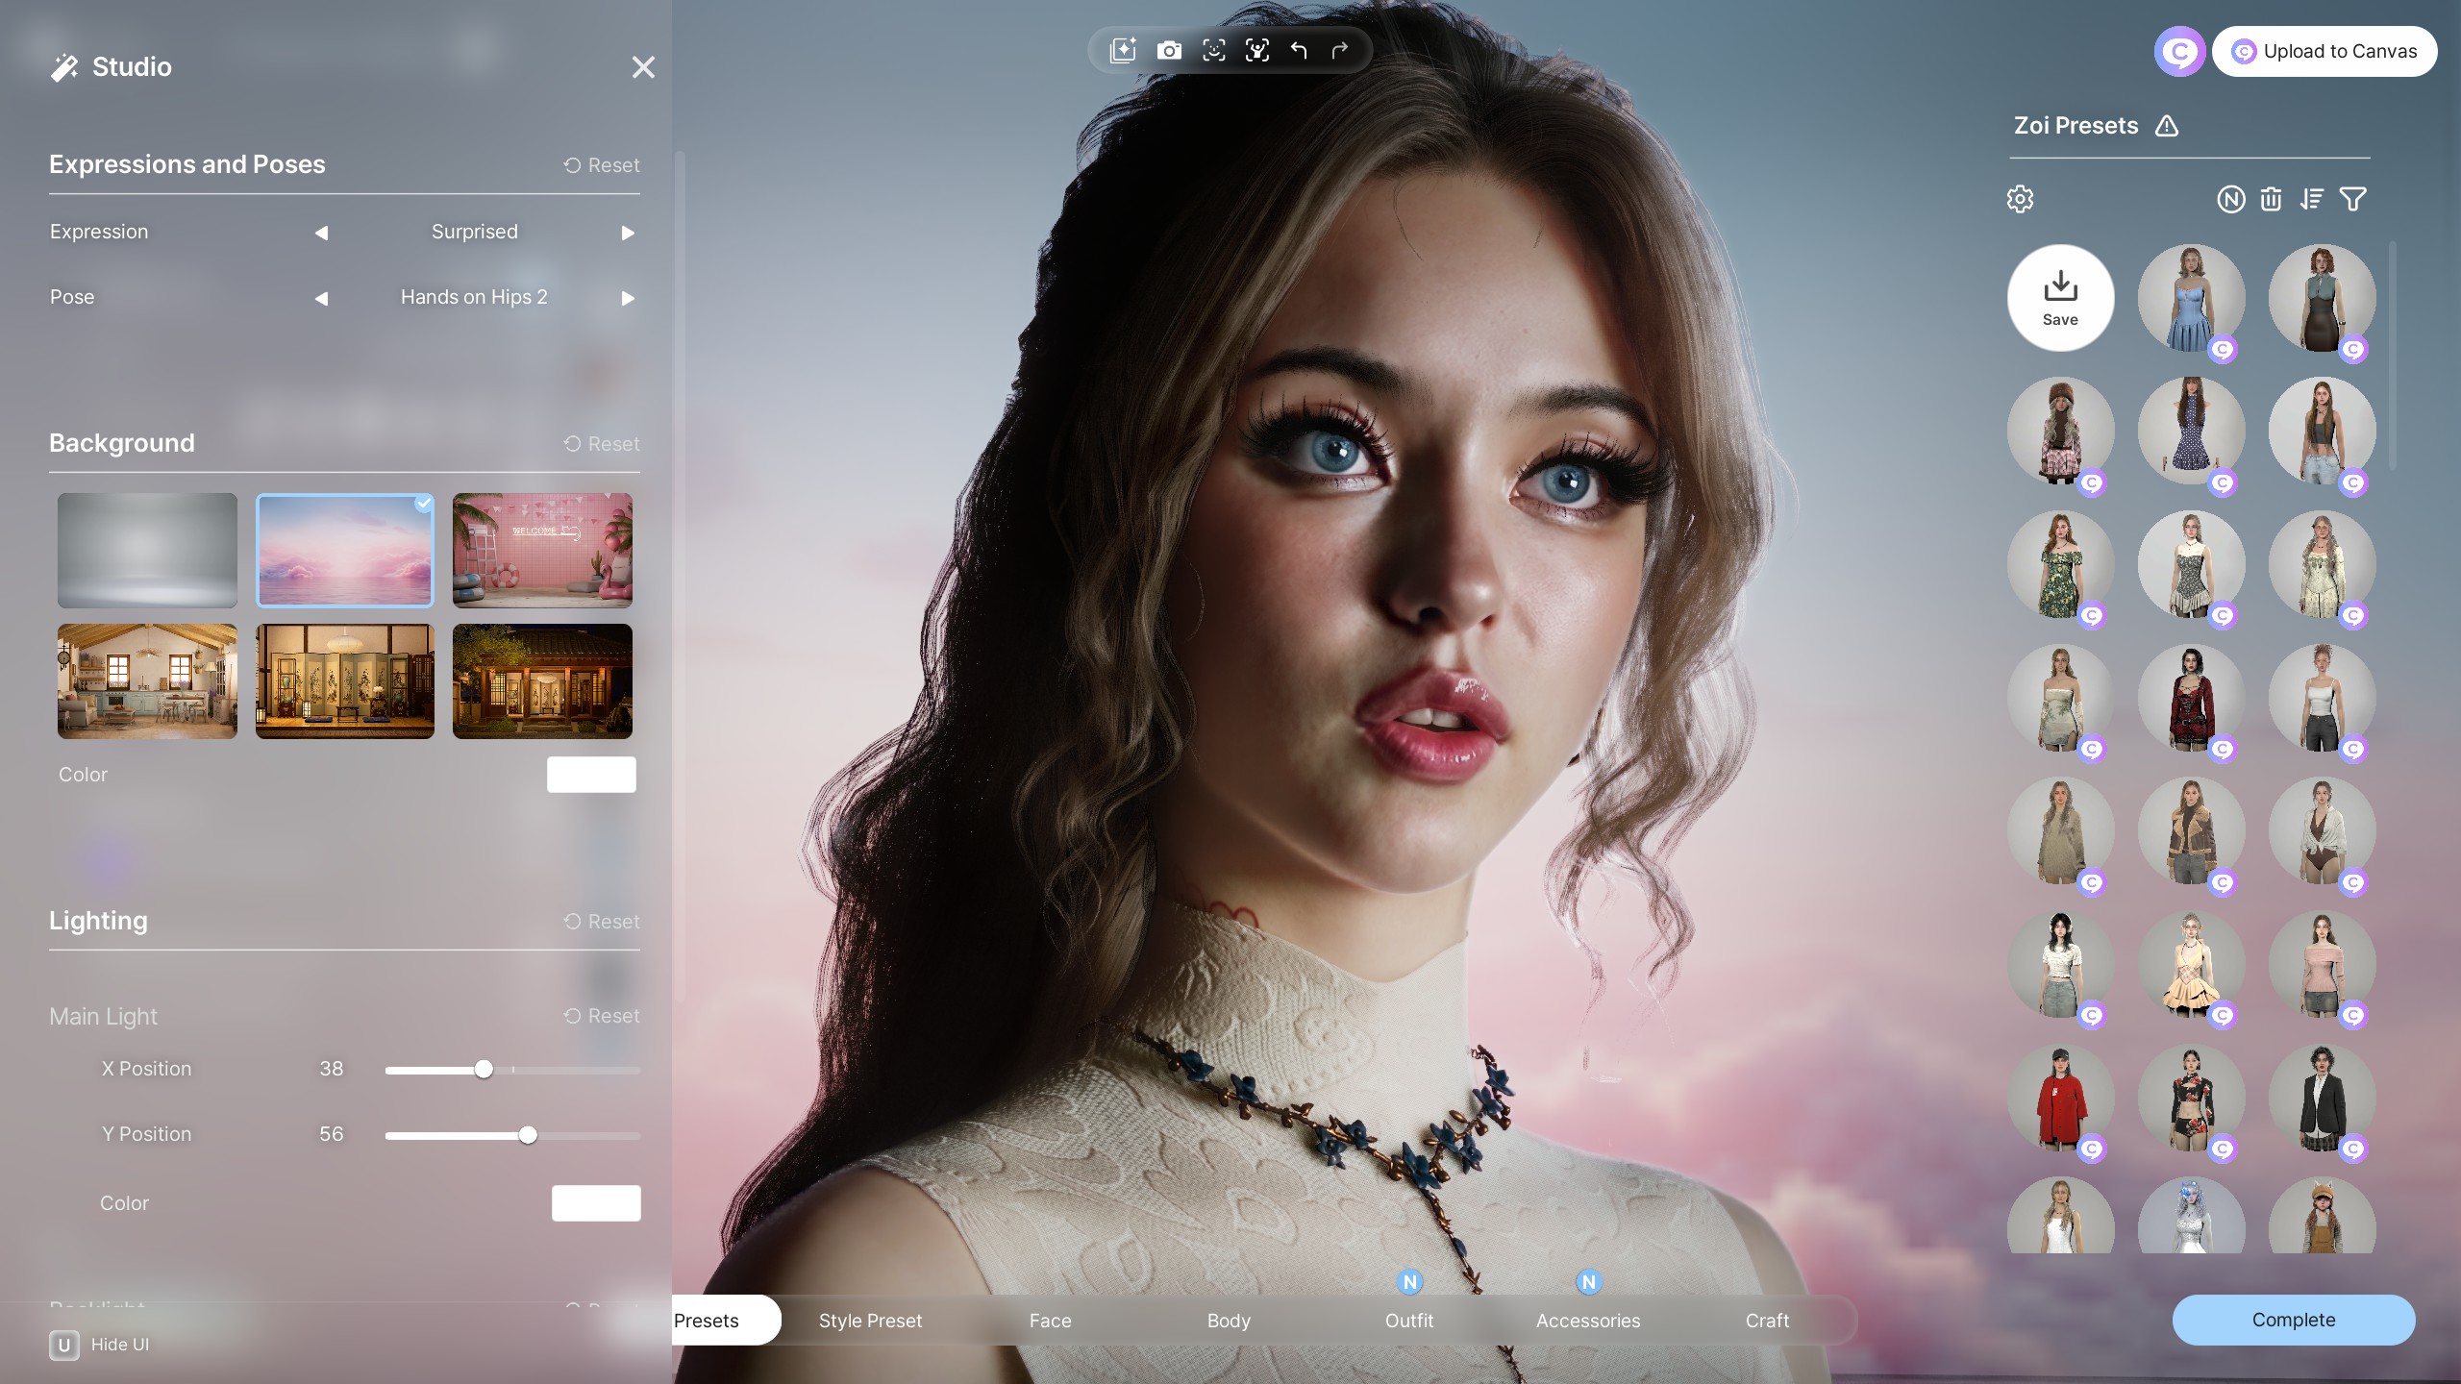Select the peach ruffled dress preset
The width and height of the screenshot is (2461, 1384).
(2191, 964)
